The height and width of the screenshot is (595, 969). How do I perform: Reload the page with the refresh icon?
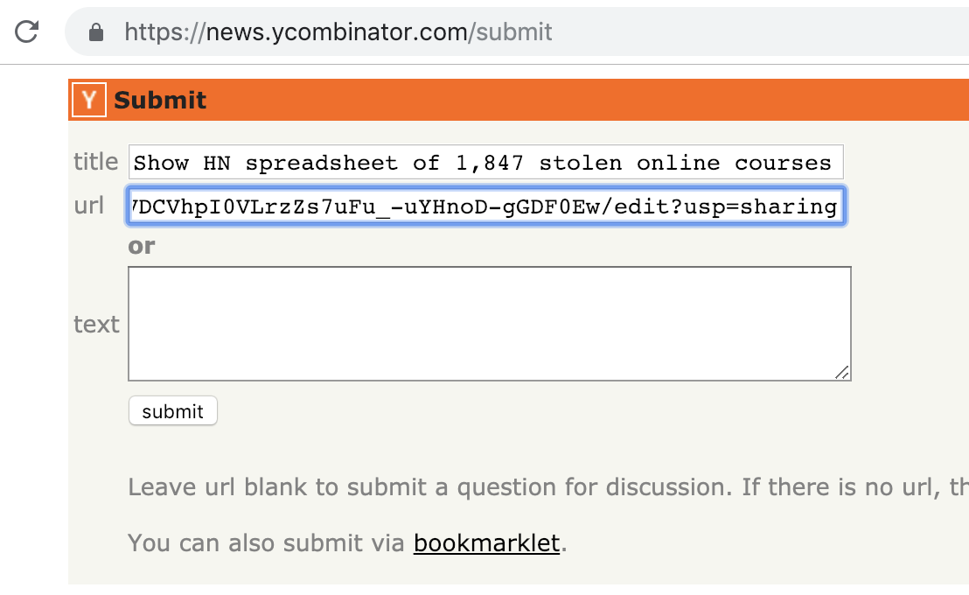click(28, 32)
